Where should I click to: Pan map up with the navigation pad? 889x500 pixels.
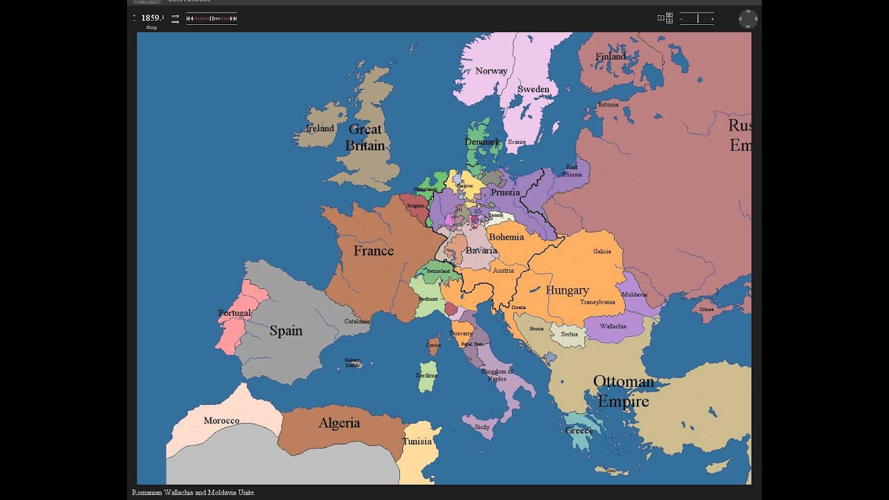(x=748, y=11)
